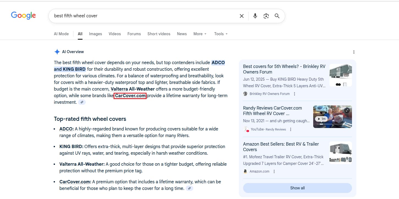Click the search magnifier icon
This screenshot has width=399, height=199.
277,16
